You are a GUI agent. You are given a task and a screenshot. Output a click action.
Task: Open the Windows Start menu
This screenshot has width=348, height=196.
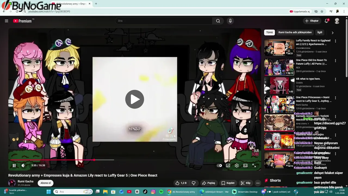click(x=49, y=192)
